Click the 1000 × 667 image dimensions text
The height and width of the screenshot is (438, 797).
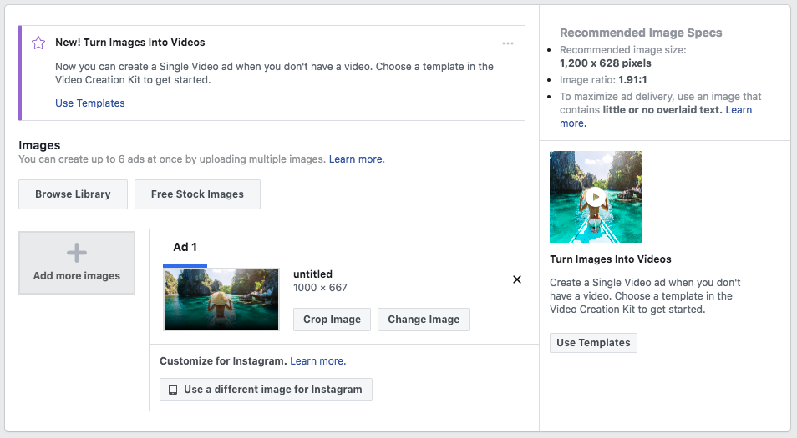pyautogui.click(x=320, y=288)
